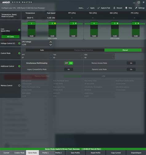This screenshot has height=155, width=146.
Task: Click the Legacy Compatibility Mode NA box
Action: coord(69,70)
